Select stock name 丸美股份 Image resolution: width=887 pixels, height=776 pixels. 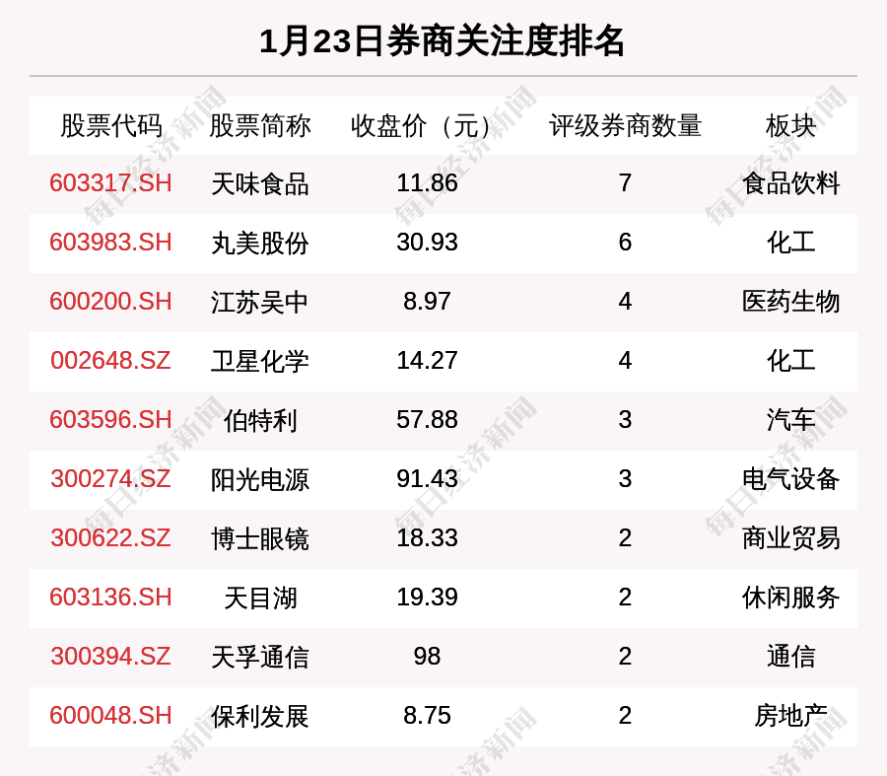tap(259, 244)
